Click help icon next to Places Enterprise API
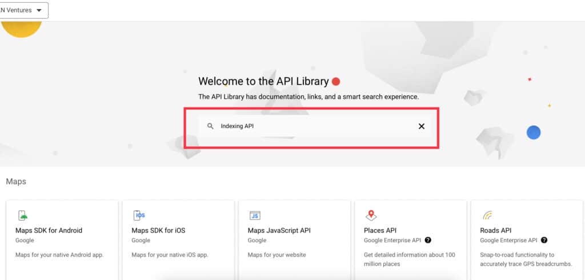585x280 pixels. pos(428,241)
